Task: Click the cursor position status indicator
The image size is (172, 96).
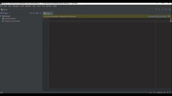Action: click(150, 93)
